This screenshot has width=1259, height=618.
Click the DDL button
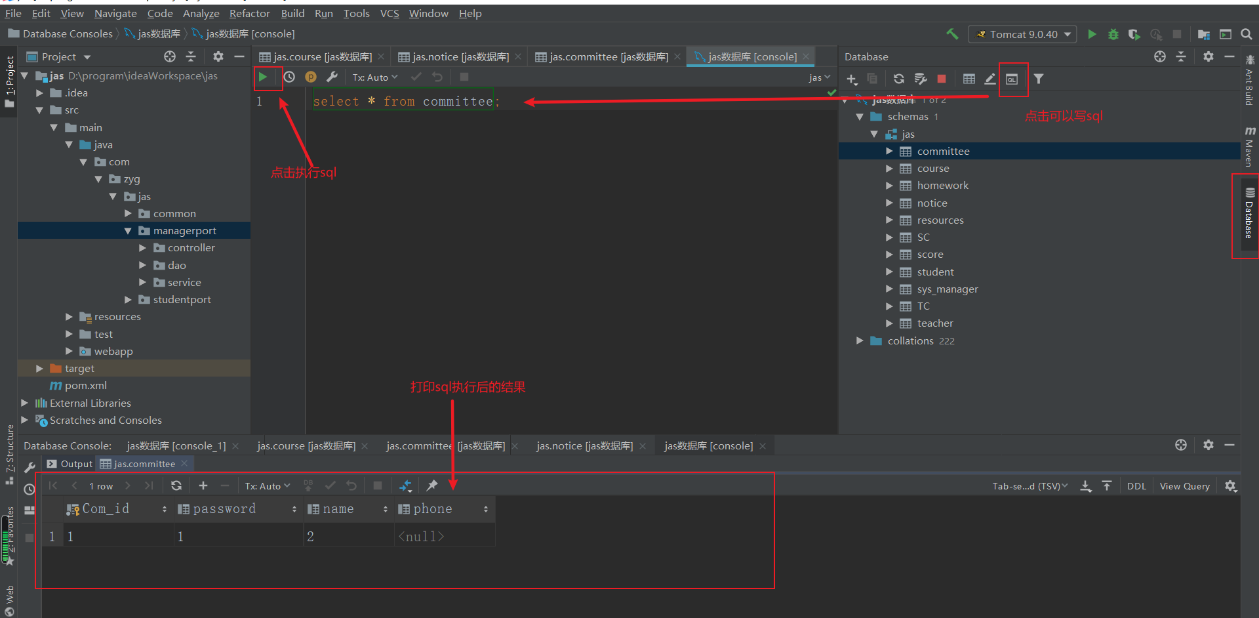1136,486
